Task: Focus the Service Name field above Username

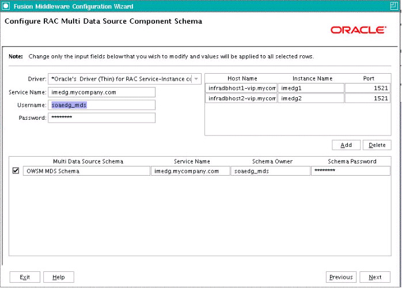Action: (102, 92)
